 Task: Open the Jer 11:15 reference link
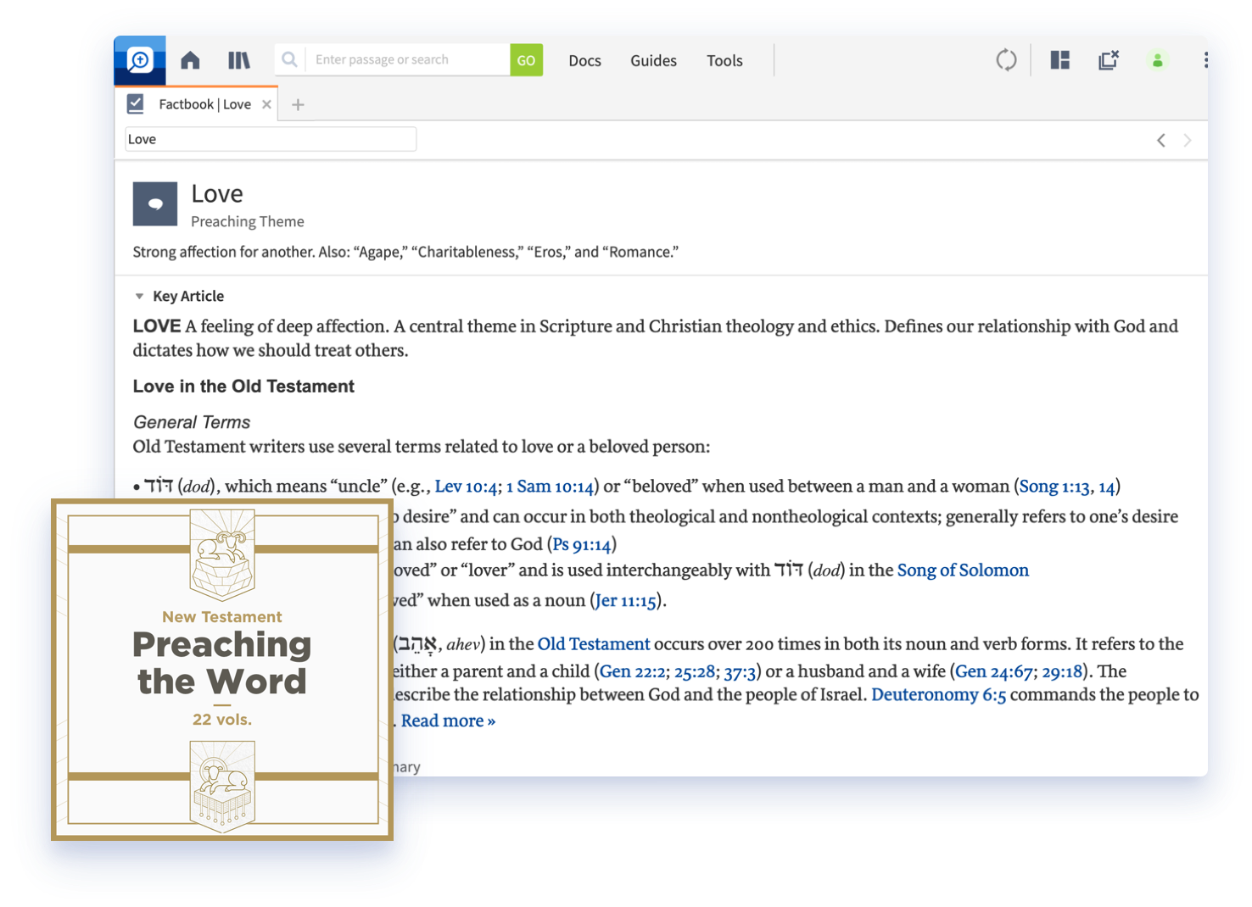pyautogui.click(x=626, y=601)
